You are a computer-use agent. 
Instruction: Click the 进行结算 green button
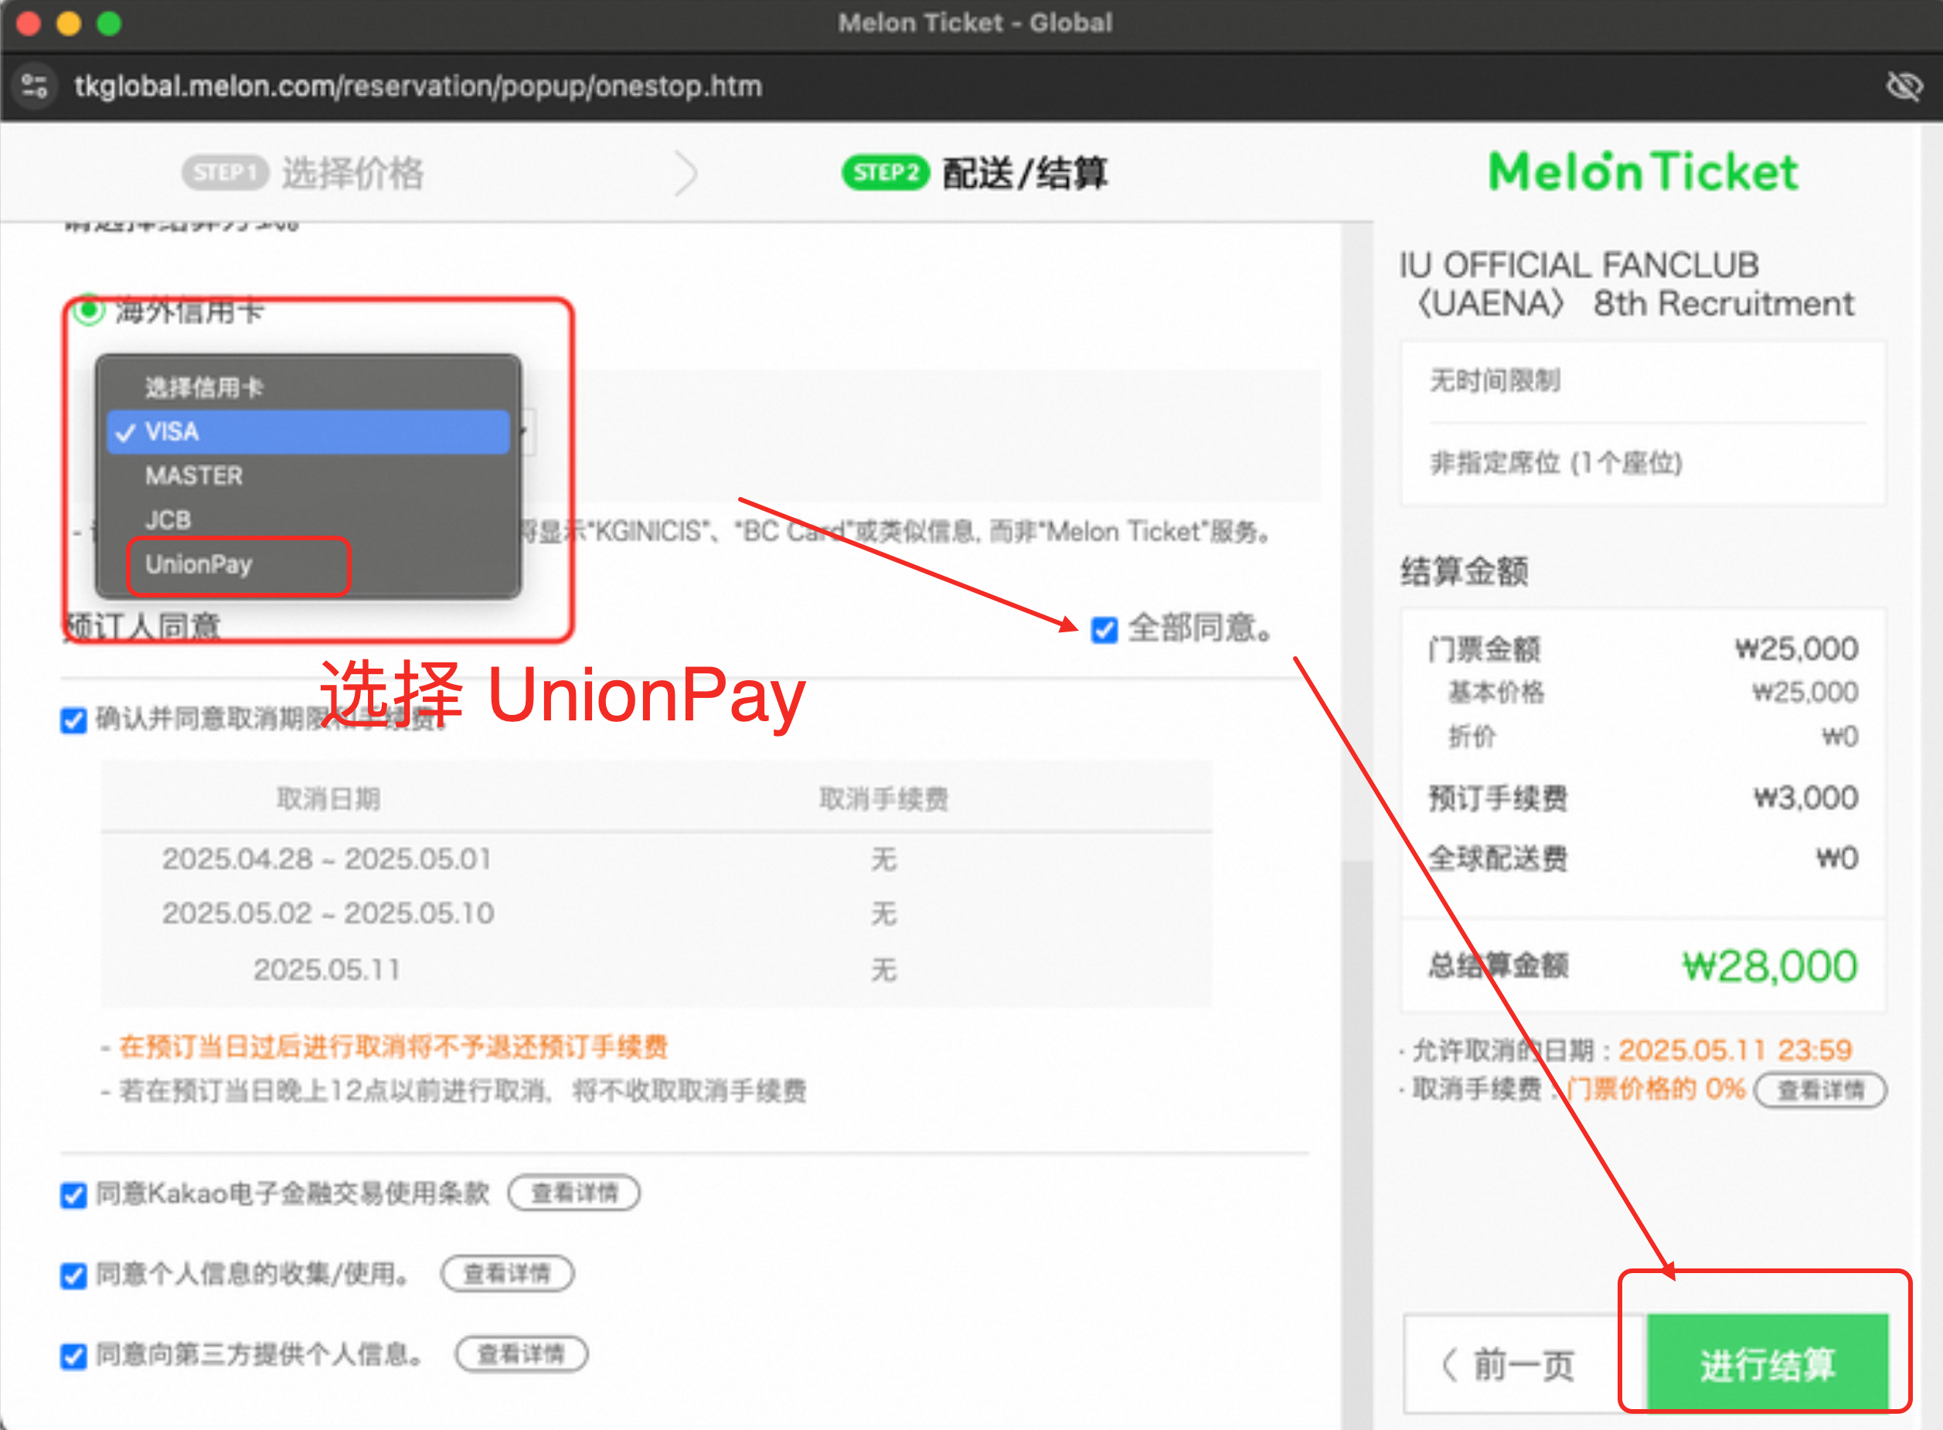1768,1362
